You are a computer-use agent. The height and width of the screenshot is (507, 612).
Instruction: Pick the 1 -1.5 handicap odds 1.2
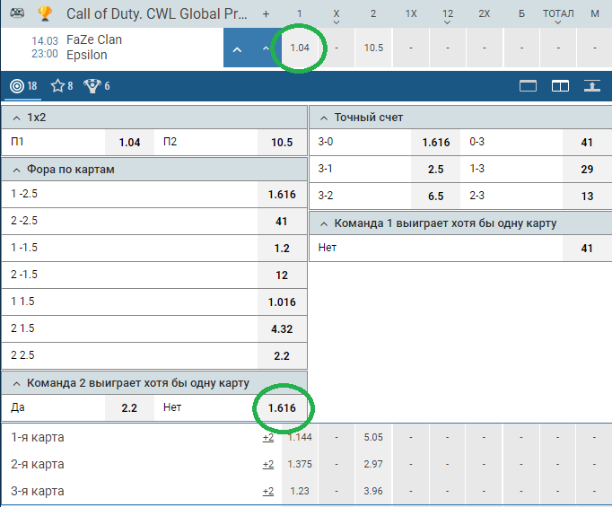(282, 249)
